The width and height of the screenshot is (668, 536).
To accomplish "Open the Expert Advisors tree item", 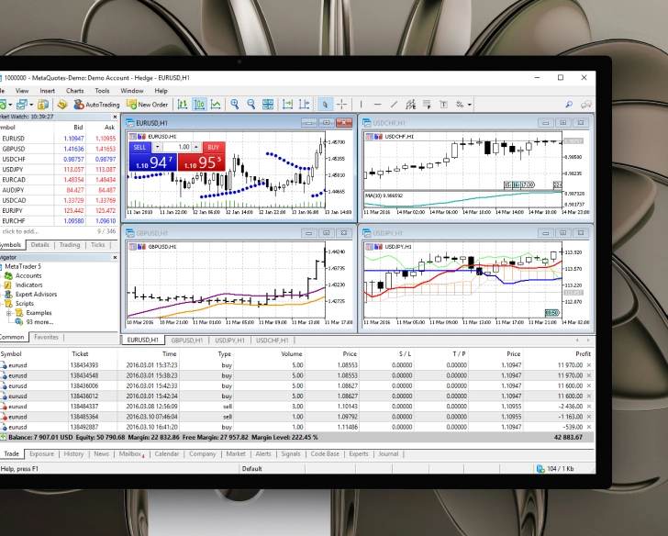I will [x=36, y=294].
